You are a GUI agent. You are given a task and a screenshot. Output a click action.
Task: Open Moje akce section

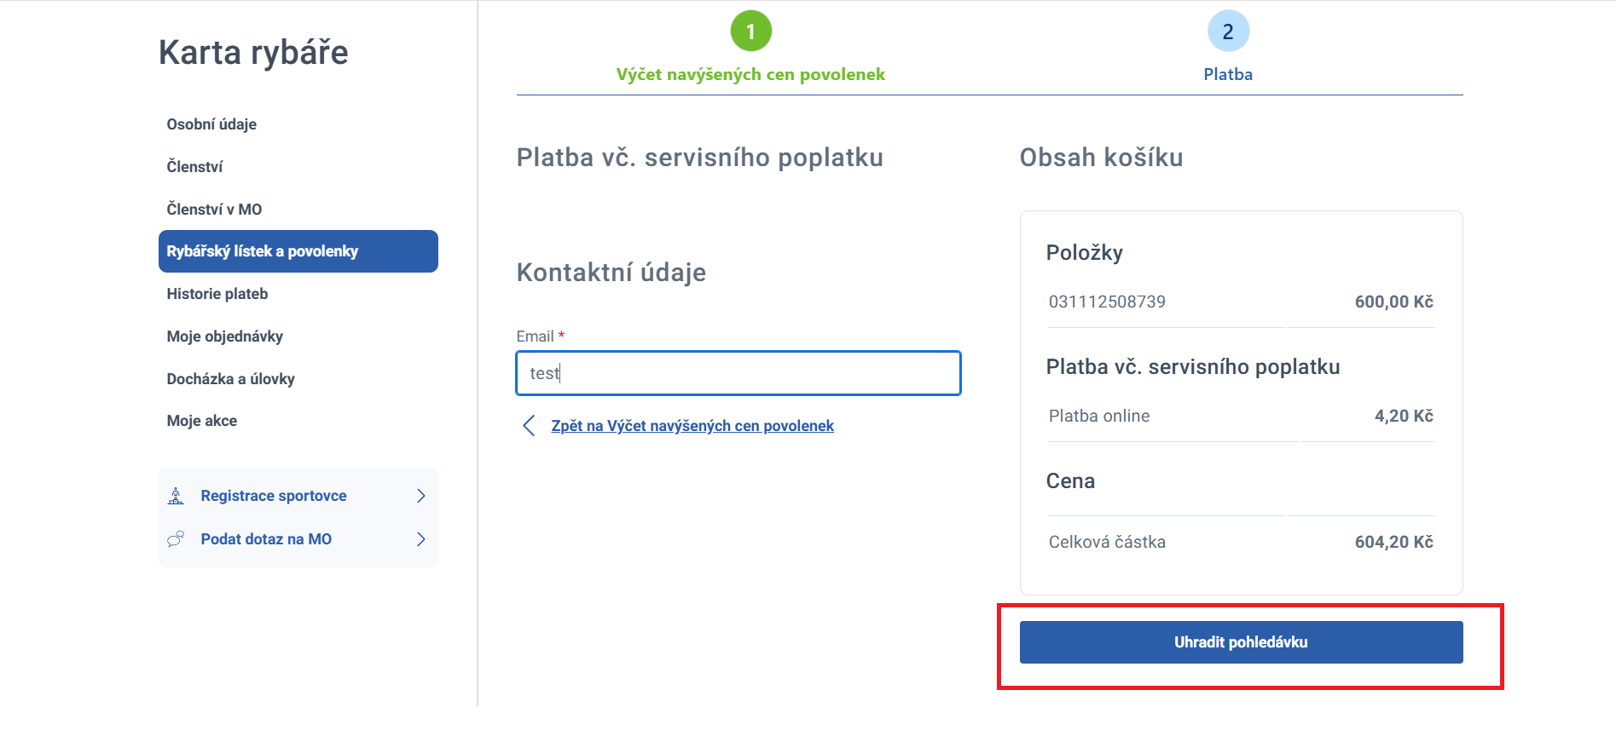202,420
